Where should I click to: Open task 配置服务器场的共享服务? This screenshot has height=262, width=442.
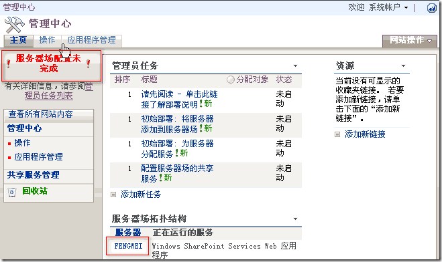pos(177,173)
